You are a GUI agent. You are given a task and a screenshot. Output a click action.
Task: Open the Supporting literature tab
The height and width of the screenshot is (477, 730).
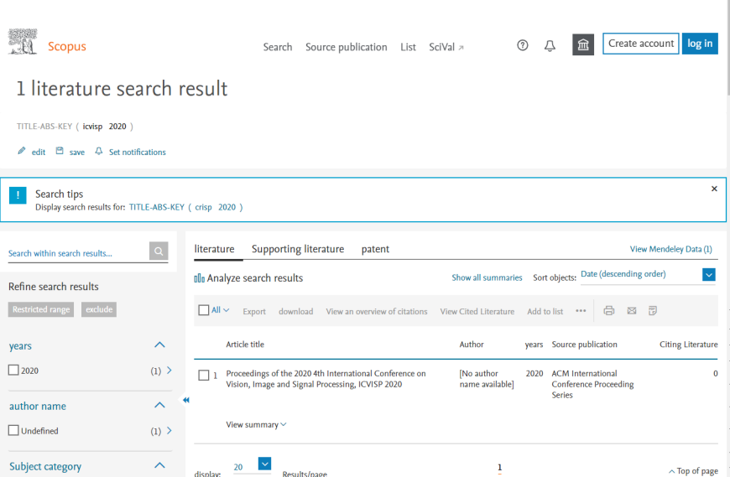[298, 249]
